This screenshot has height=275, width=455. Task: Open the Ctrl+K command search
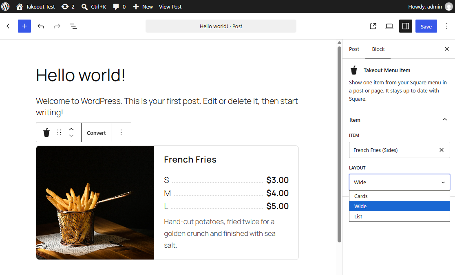click(x=94, y=7)
